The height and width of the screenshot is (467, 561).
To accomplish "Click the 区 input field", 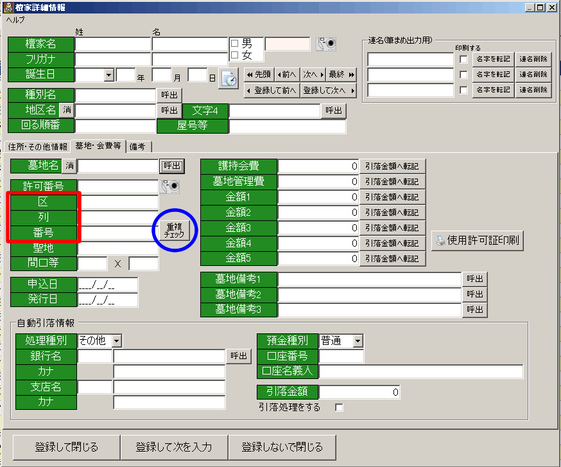I will [118, 202].
